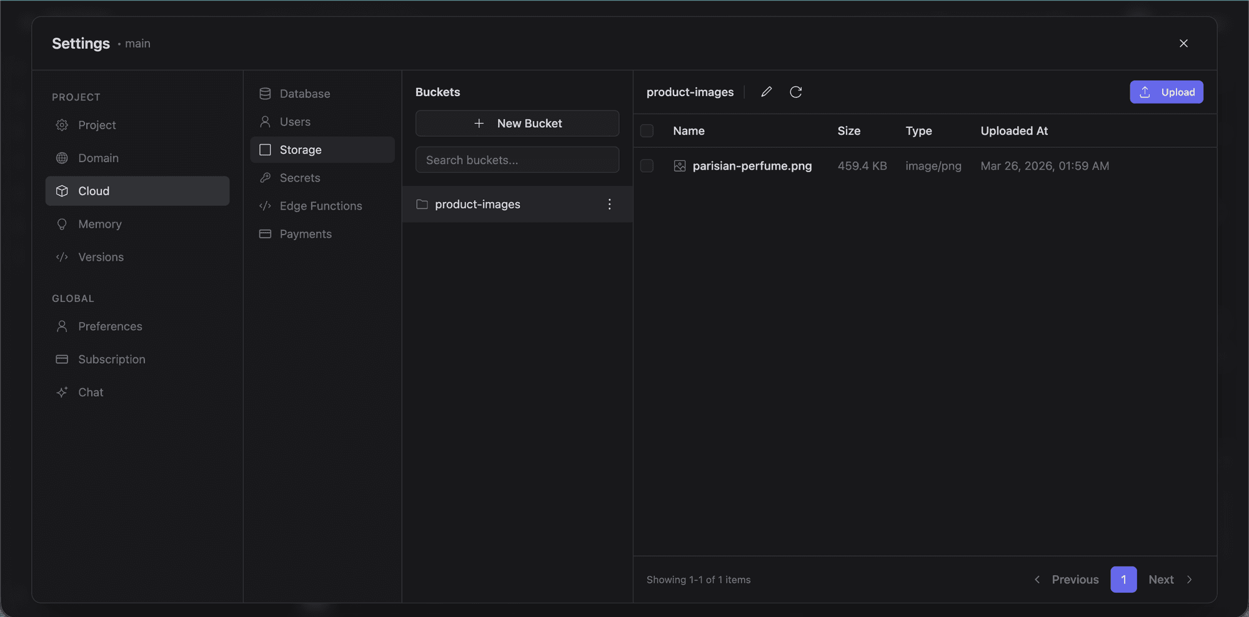Click the Cloud cube icon
Viewport: 1249px width, 617px height.
(62, 191)
